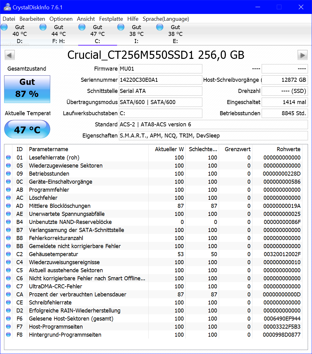This screenshot has height=354, width=312.
Task: Click the Firmware field MU01
Action: coord(161,69)
